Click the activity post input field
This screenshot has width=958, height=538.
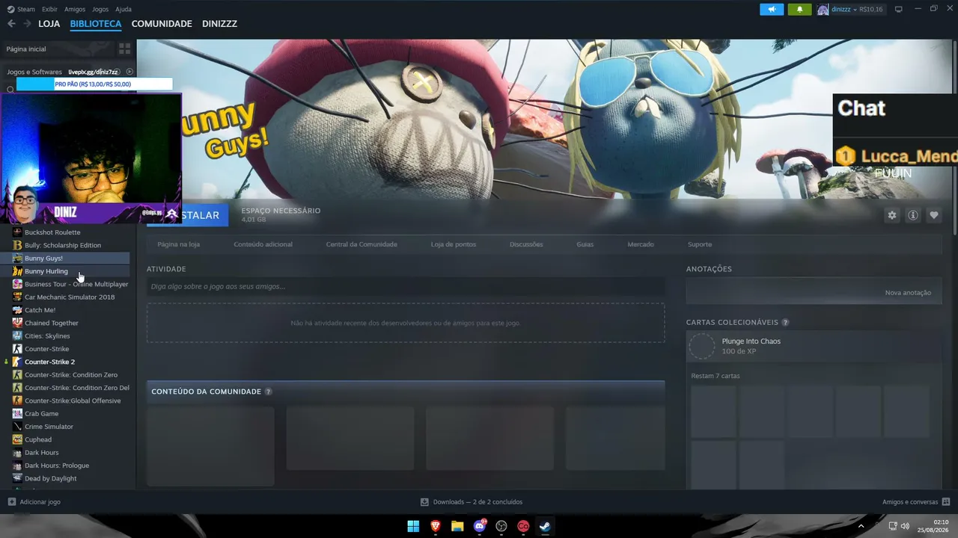(406, 286)
